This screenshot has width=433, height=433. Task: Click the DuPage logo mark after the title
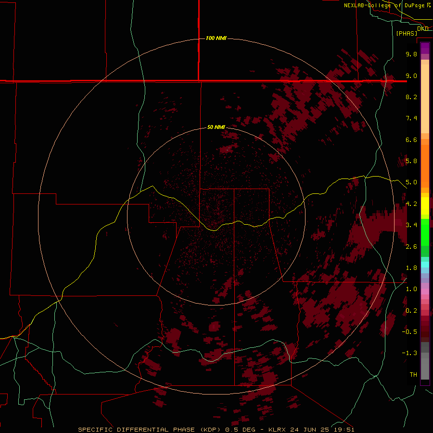pyautogui.click(x=428, y=5)
